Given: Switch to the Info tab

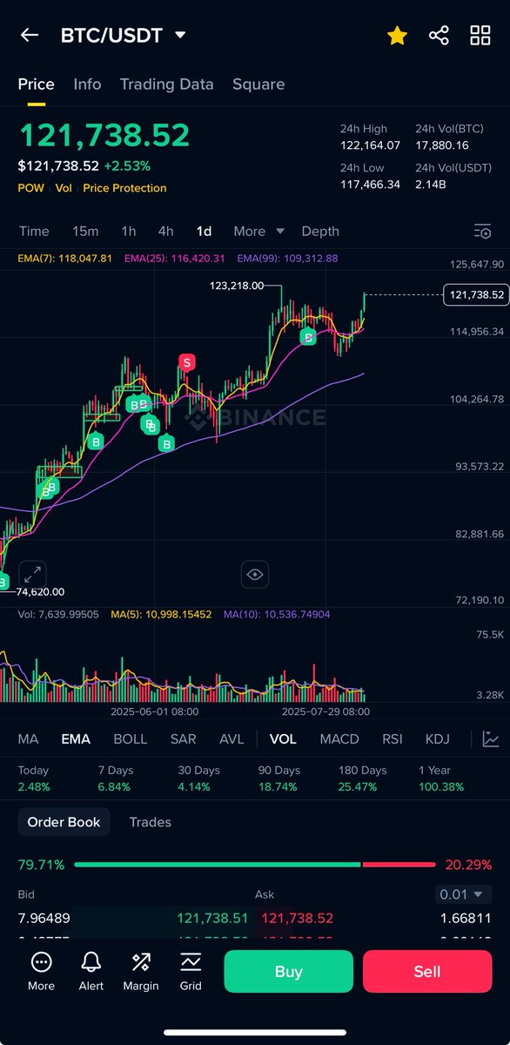Looking at the screenshot, I should point(87,84).
